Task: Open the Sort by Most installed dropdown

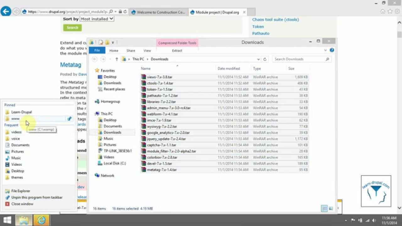Action: 97,19
